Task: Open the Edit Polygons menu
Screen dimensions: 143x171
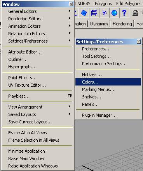Action: tap(129, 4)
